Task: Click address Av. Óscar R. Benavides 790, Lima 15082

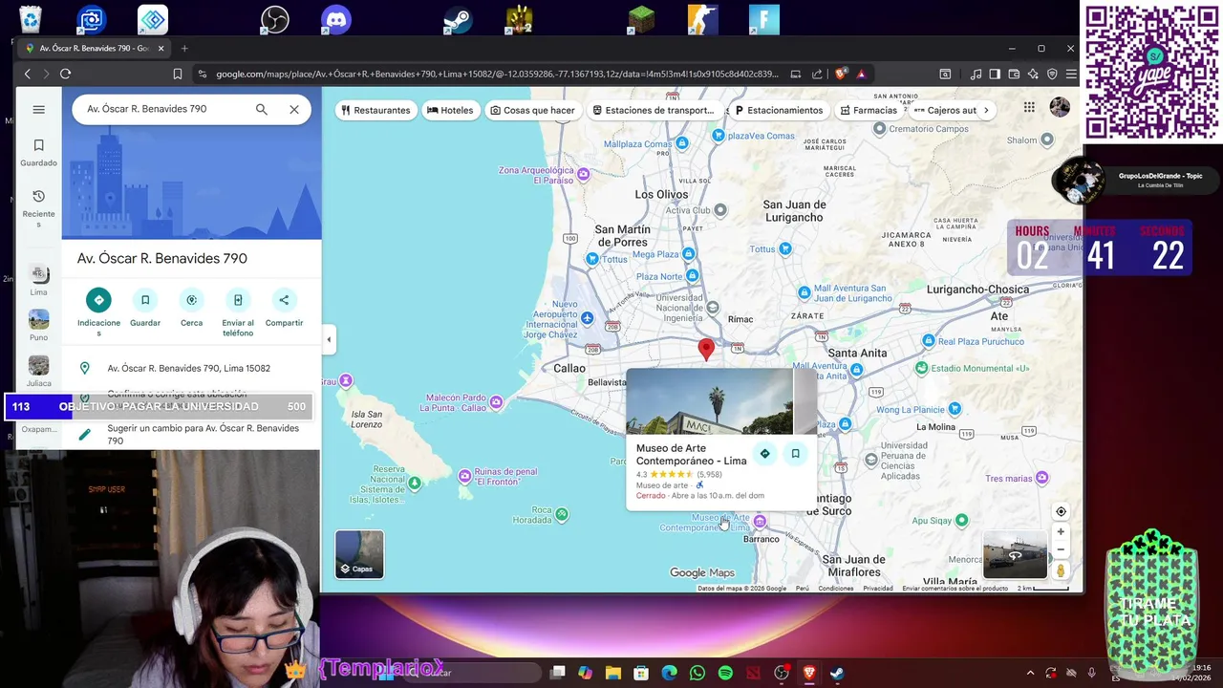Action: 191,368
